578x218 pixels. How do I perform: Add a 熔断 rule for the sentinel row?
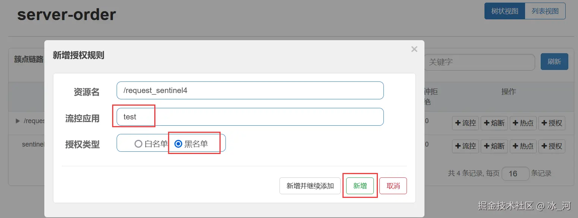[x=494, y=146]
